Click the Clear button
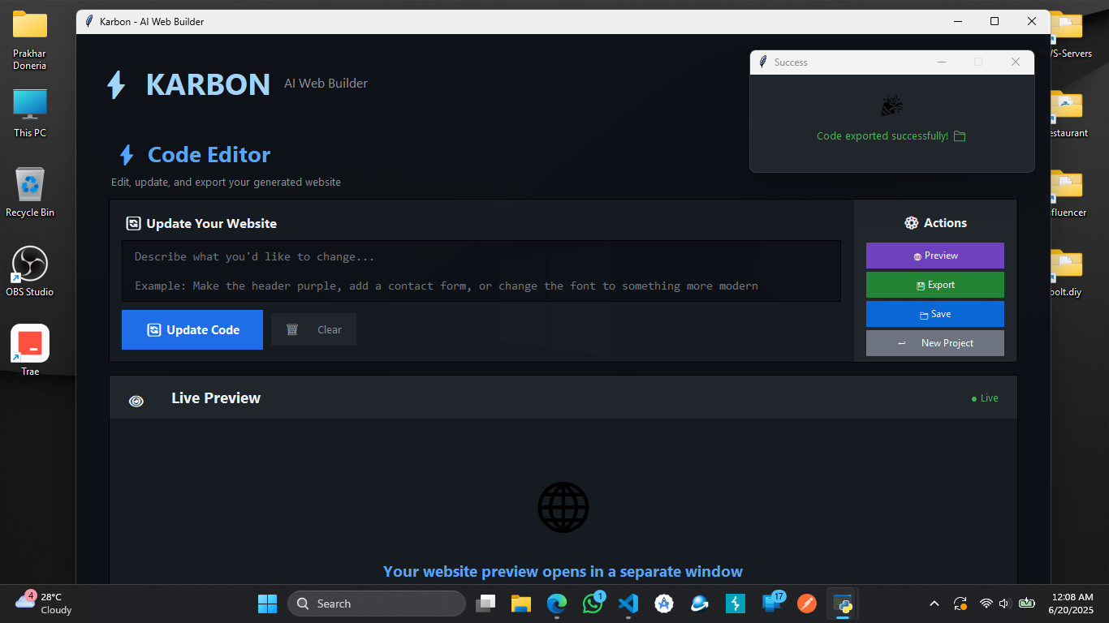 313,330
